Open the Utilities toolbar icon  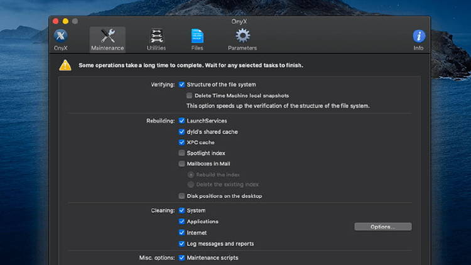point(156,36)
